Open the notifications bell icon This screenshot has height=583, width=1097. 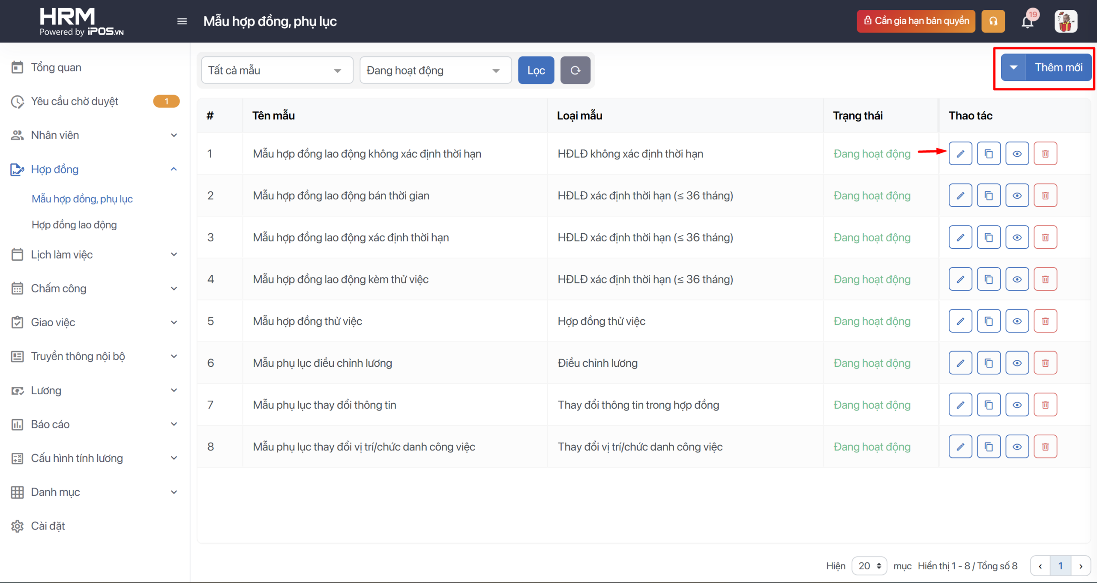tap(1028, 21)
